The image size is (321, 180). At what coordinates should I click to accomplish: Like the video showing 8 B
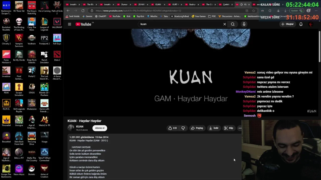point(173,128)
